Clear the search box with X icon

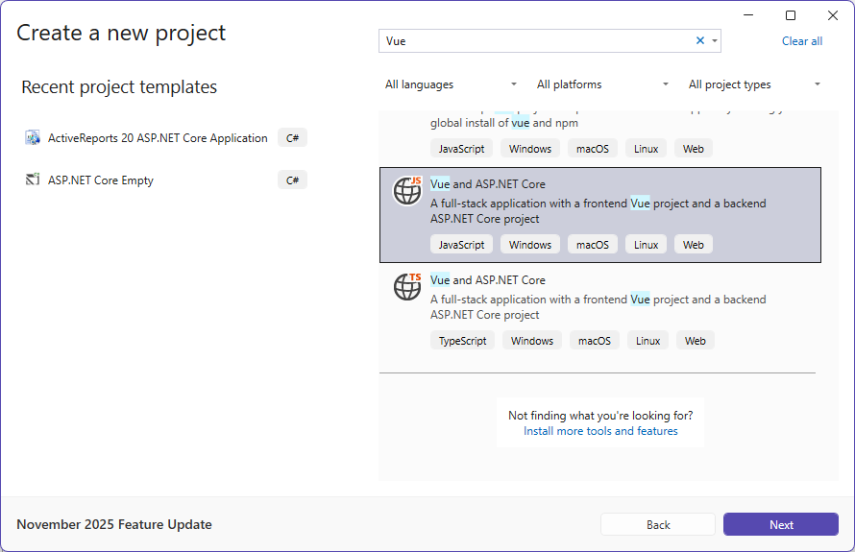point(700,40)
